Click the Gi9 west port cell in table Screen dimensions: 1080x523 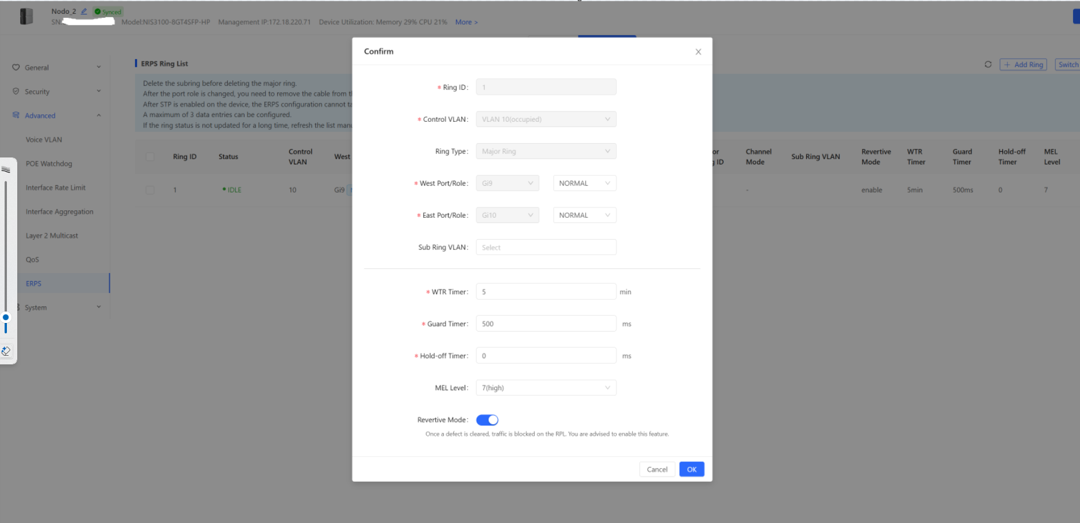click(339, 190)
